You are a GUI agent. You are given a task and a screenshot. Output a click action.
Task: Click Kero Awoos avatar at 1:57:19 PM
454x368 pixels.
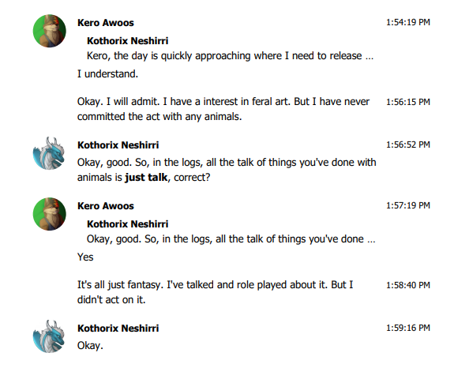[x=49, y=214]
